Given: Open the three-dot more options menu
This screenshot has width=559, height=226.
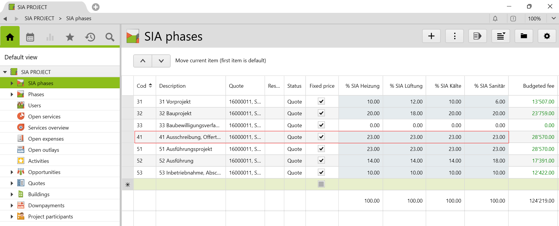Looking at the screenshot, I should tap(454, 36).
